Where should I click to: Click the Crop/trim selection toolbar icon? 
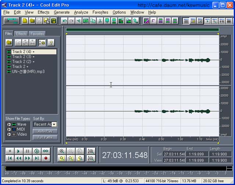tap(86, 21)
